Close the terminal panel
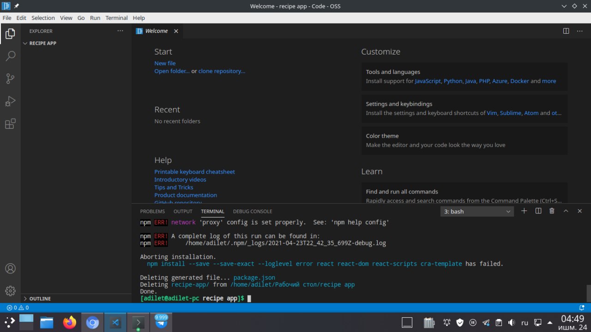Image resolution: width=591 pixels, height=332 pixels. (x=579, y=211)
